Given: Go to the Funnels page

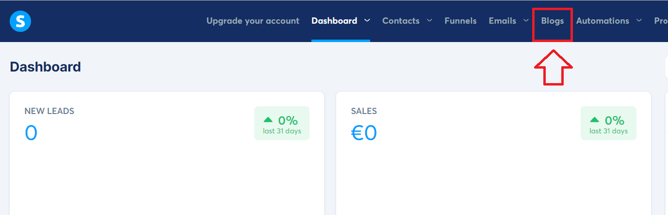Looking at the screenshot, I should click(460, 21).
